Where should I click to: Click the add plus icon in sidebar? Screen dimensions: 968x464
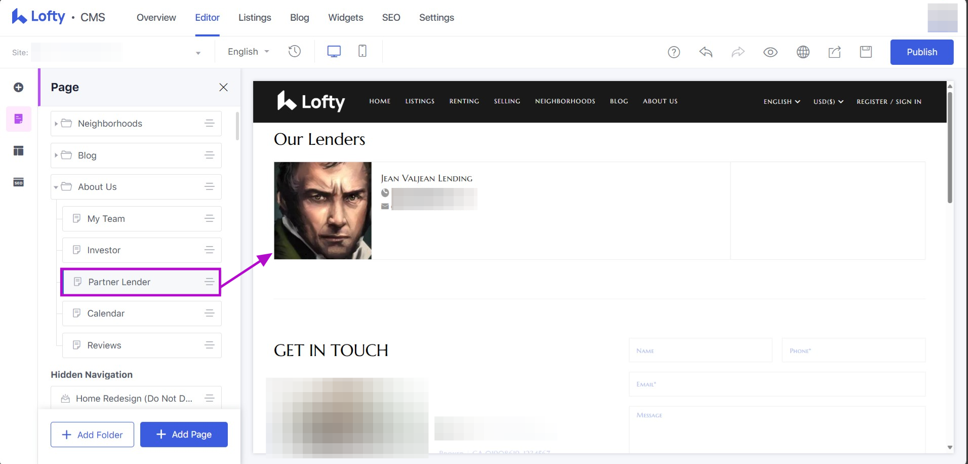coord(19,88)
